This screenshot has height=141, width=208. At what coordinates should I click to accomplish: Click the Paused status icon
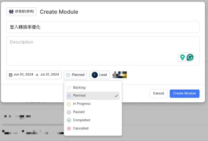pos(69,112)
